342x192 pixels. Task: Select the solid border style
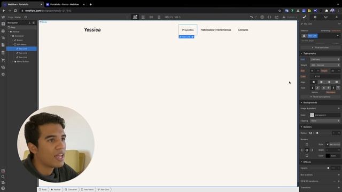[x=331, y=145]
